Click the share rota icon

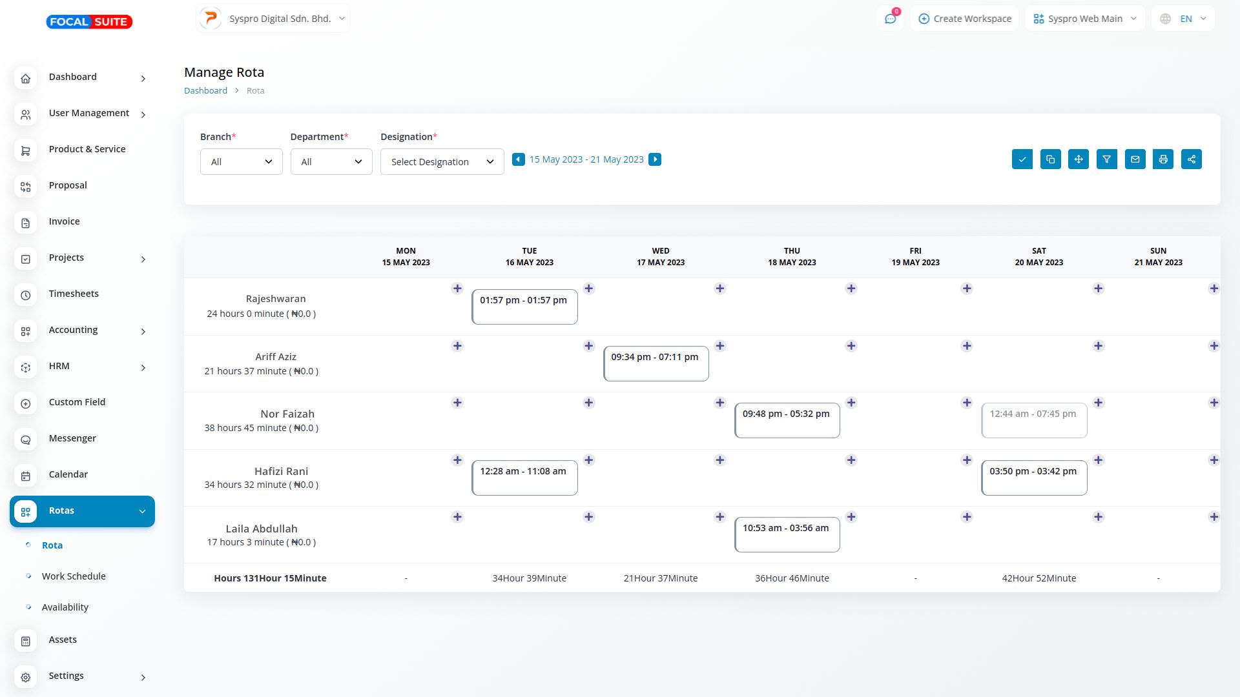[1192, 159]
